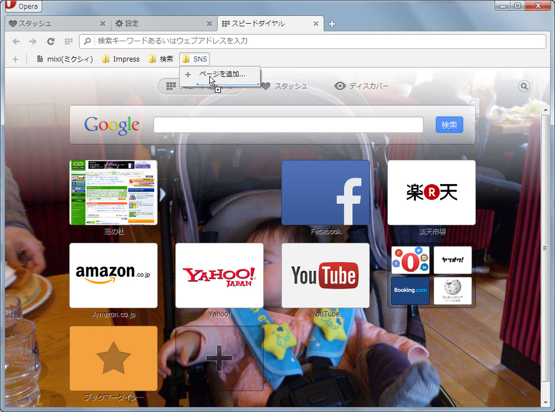Open the YouTube speed dial tile
This screenshot has height=412, width=555.
pos(326,275)
